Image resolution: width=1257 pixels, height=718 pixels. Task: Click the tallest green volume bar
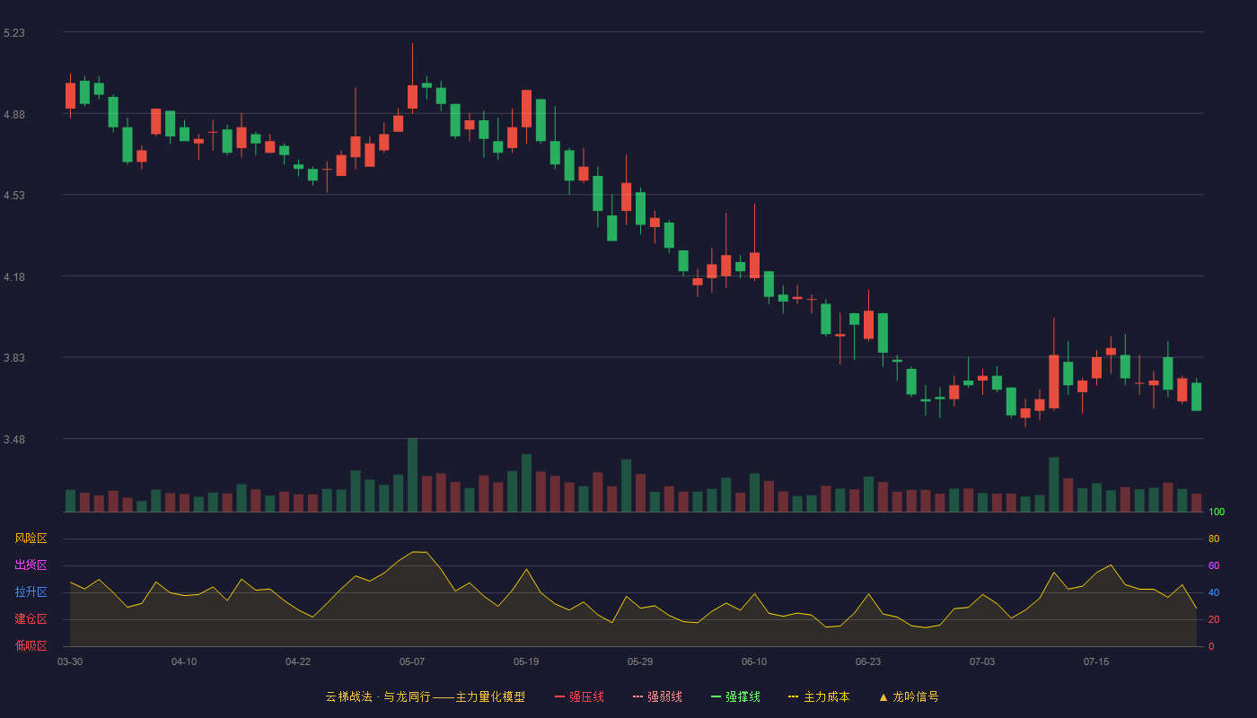pos(412,475)
